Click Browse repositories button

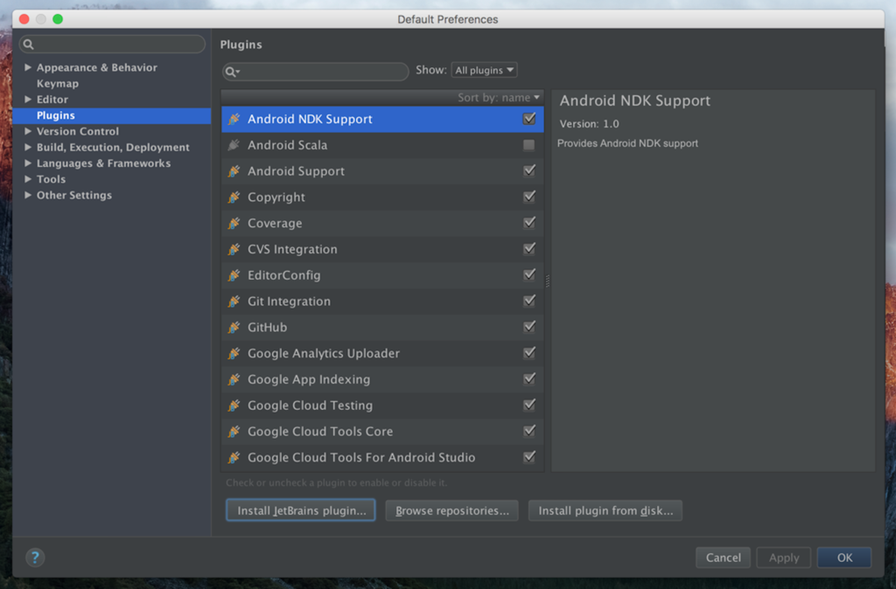[x=452, y=510]
